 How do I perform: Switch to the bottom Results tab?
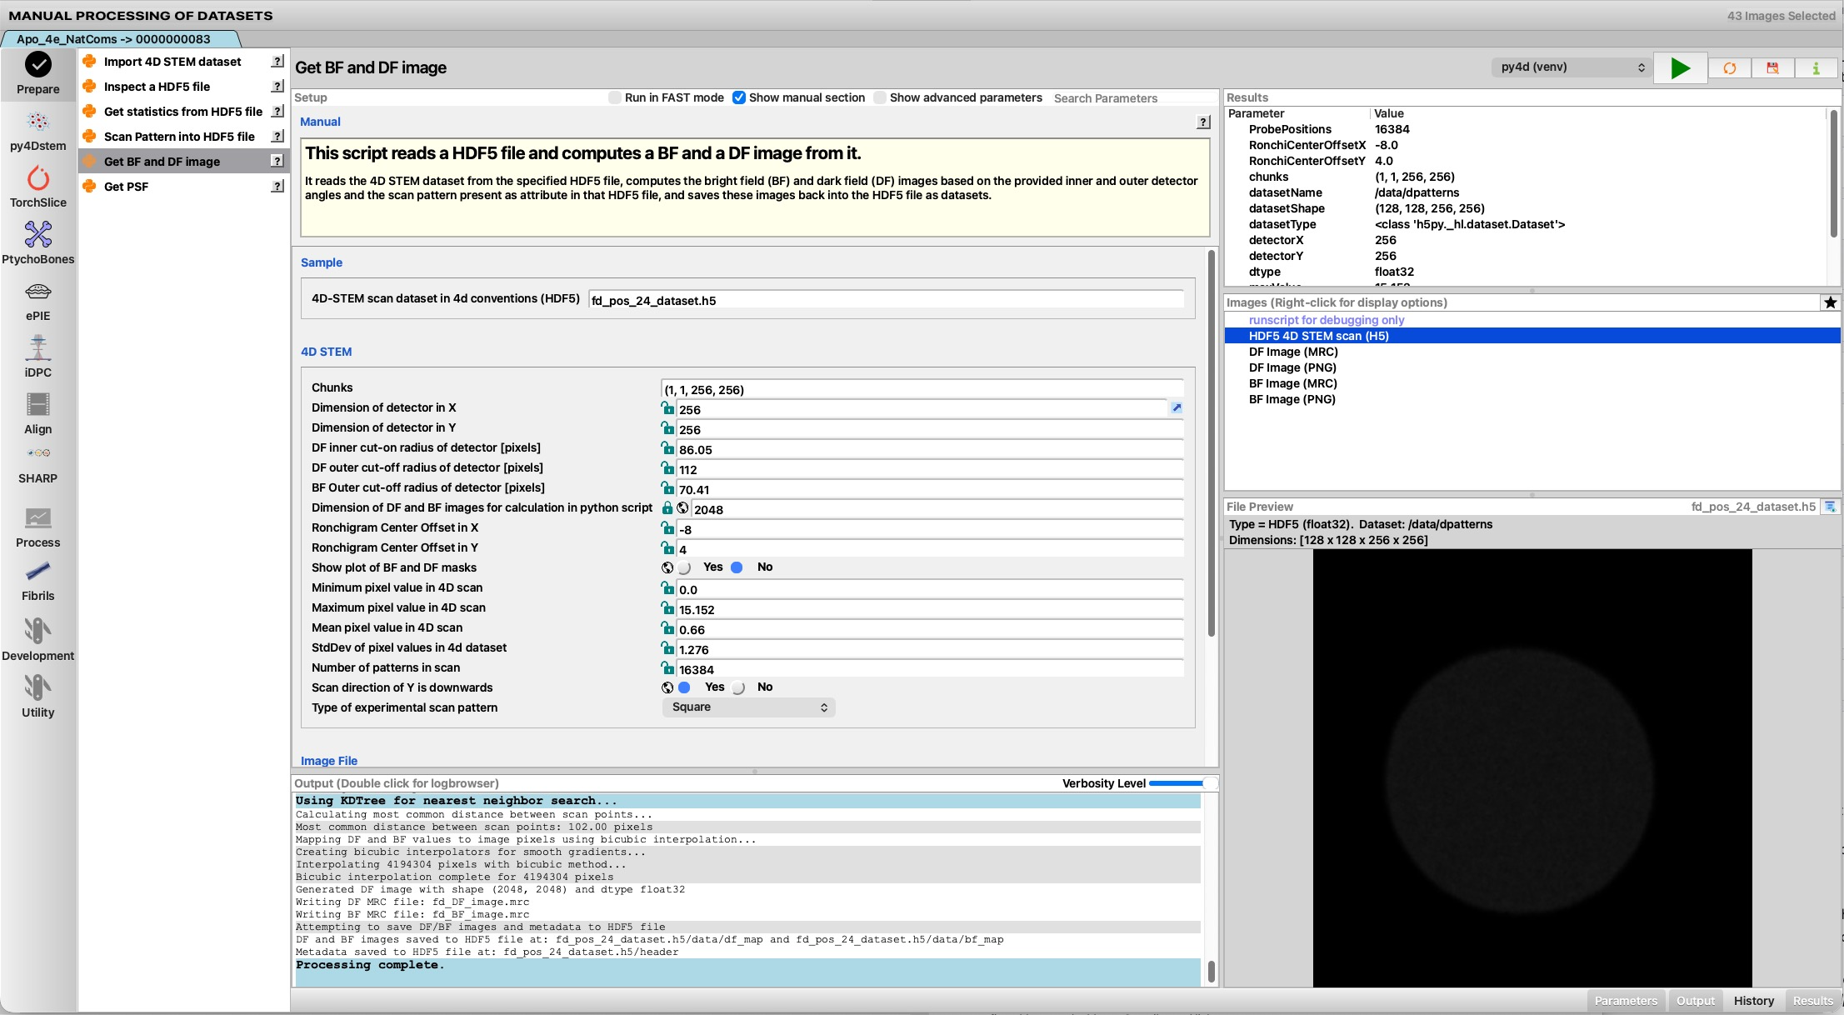1813,1001
